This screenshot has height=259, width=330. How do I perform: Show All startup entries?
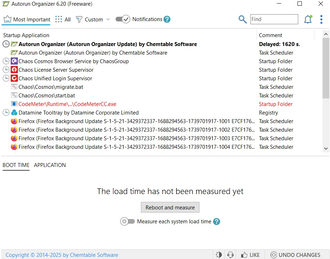(63, 20)
